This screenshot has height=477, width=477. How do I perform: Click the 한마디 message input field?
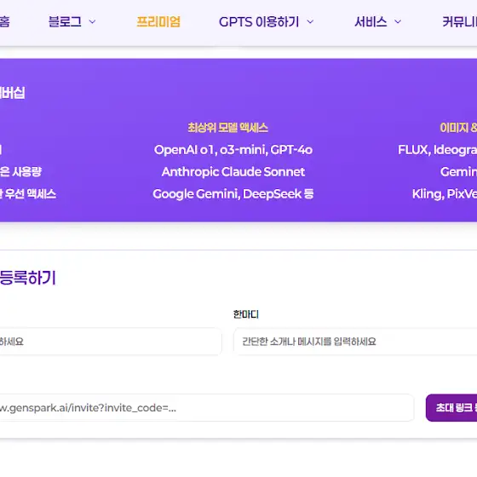pos(355,342)
